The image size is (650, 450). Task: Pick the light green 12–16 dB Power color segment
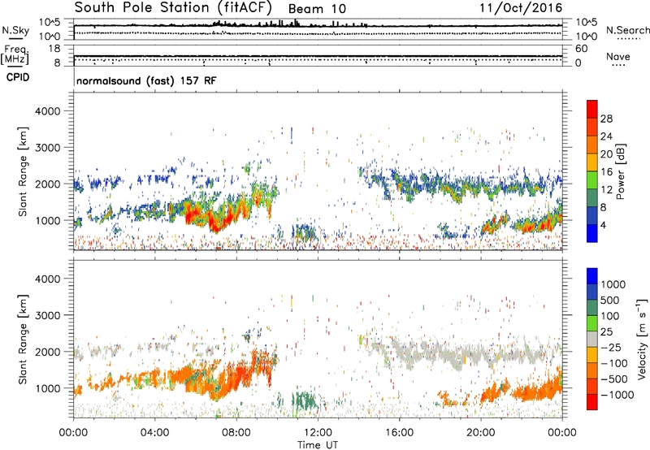592,180
